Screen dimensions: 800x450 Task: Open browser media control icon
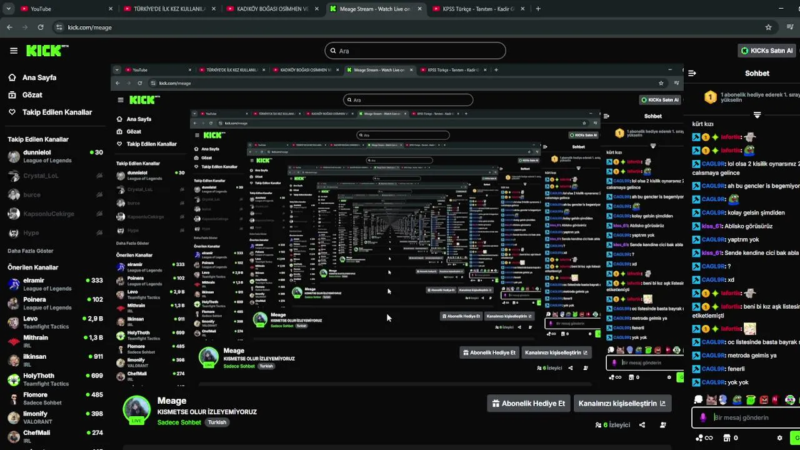click(x=790, y=27)
